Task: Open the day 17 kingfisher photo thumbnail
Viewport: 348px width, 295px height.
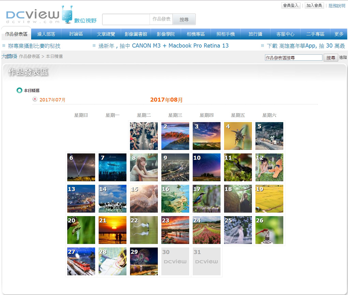Action: tap(206, 198)
